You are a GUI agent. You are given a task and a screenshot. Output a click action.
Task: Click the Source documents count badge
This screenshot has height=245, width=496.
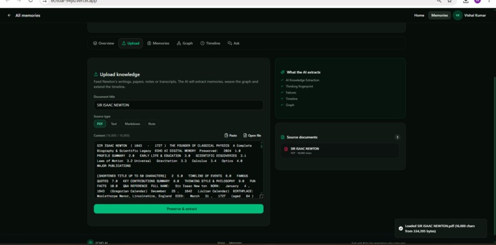(x=398, y=137)
